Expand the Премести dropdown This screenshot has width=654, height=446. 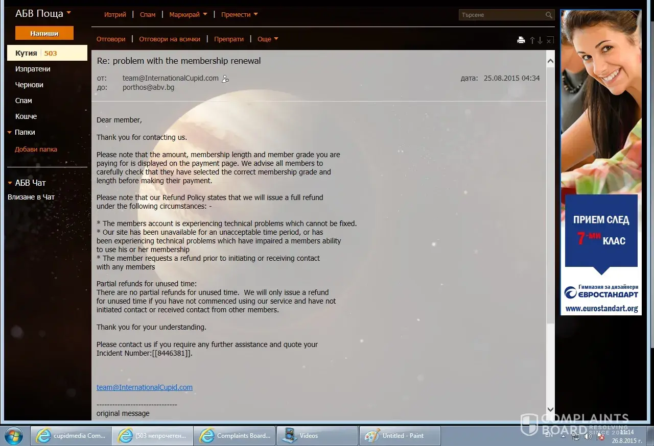[239, 15]
